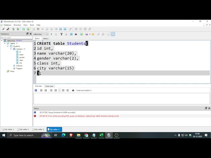
Task: Select the gender column in tree
Action: click(22, 57)
